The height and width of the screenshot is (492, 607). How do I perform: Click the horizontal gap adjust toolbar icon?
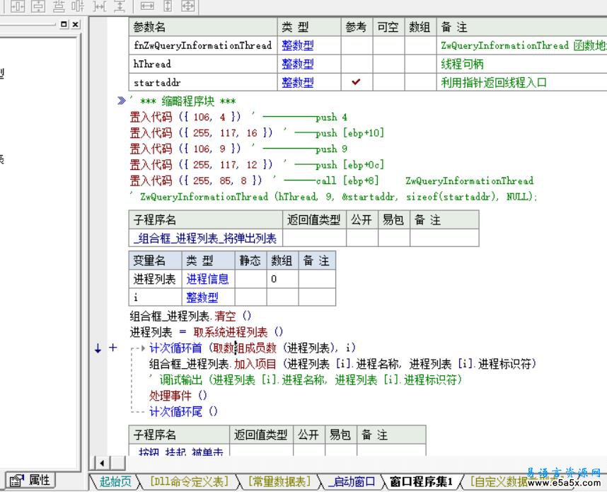[99, 6]
